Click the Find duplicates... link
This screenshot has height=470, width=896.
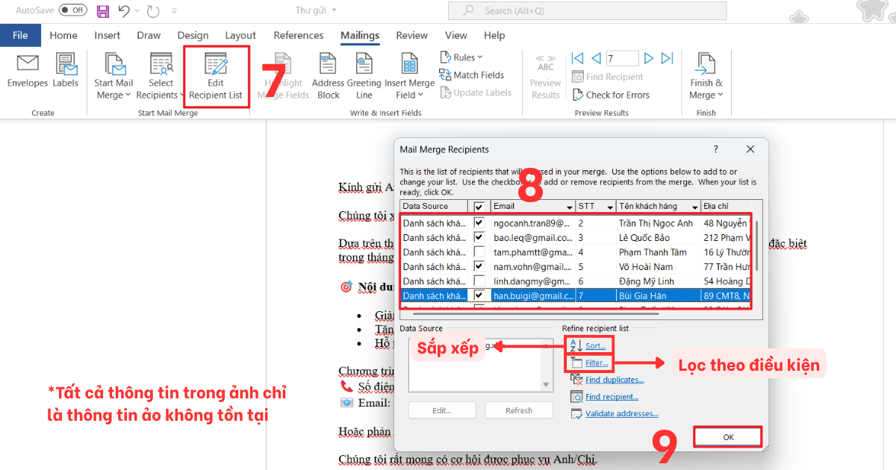tap(615, 380)
